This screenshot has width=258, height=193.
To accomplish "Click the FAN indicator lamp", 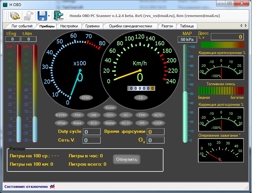I will (x=142, y=115).
